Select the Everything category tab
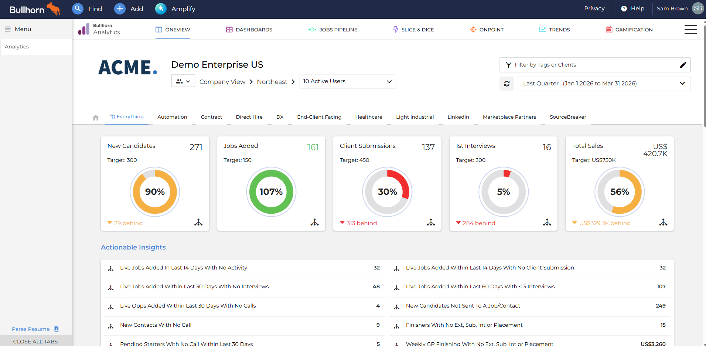 (127, 117)
